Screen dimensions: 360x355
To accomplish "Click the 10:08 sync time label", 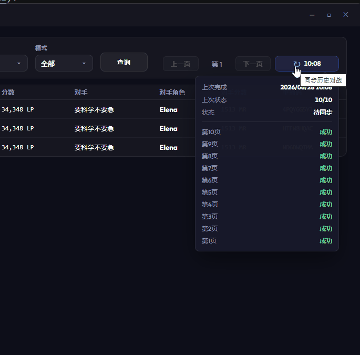I will [312, 64].
